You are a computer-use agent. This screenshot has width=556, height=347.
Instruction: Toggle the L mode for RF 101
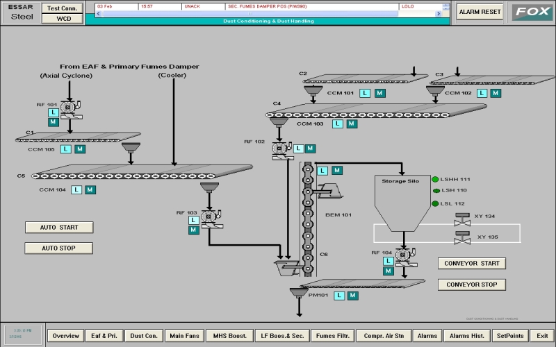point(54,112)
